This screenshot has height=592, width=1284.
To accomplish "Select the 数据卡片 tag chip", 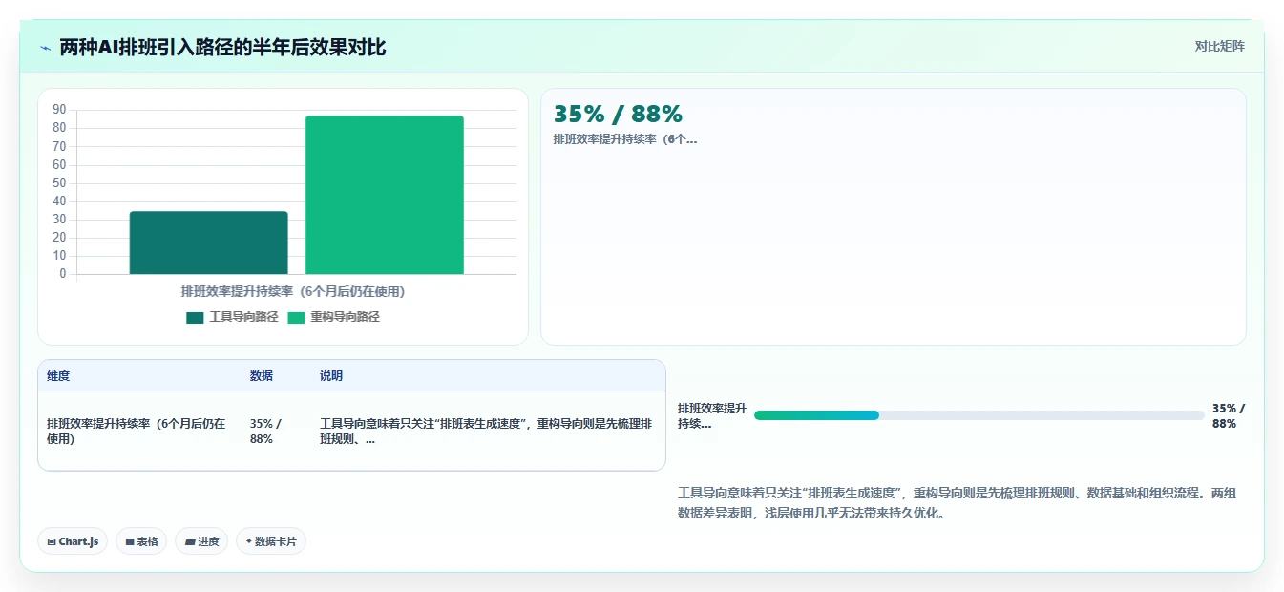I will [271, 541].
